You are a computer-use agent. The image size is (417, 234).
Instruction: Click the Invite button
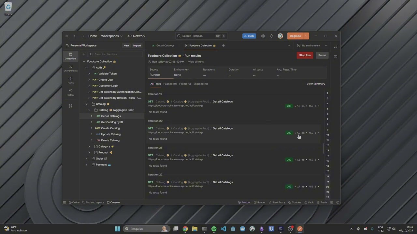tap(249, 36)
